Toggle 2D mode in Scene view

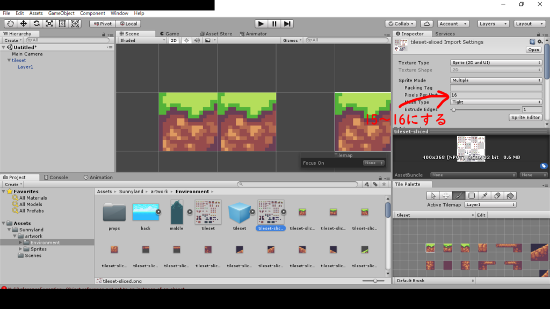[x=174, y=40]
